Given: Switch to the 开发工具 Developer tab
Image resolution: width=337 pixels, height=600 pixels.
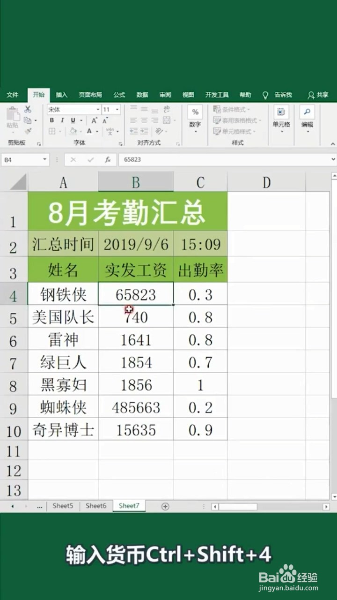Looking at the screenshot, I should pos(217,95).
